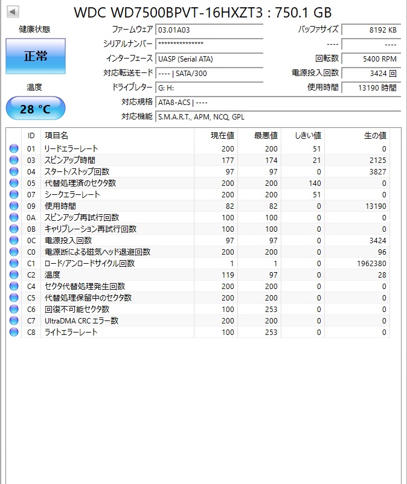The width and height of the screenshot is (407, 484).
Task: Click status orb for ID C1 ロード/アンロードサイクル回数
Action: pyautogui.click(x=14, y=263)
